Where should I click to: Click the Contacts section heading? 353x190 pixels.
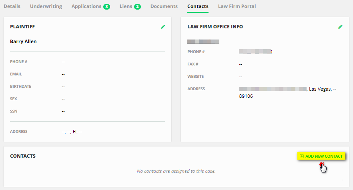23,156
